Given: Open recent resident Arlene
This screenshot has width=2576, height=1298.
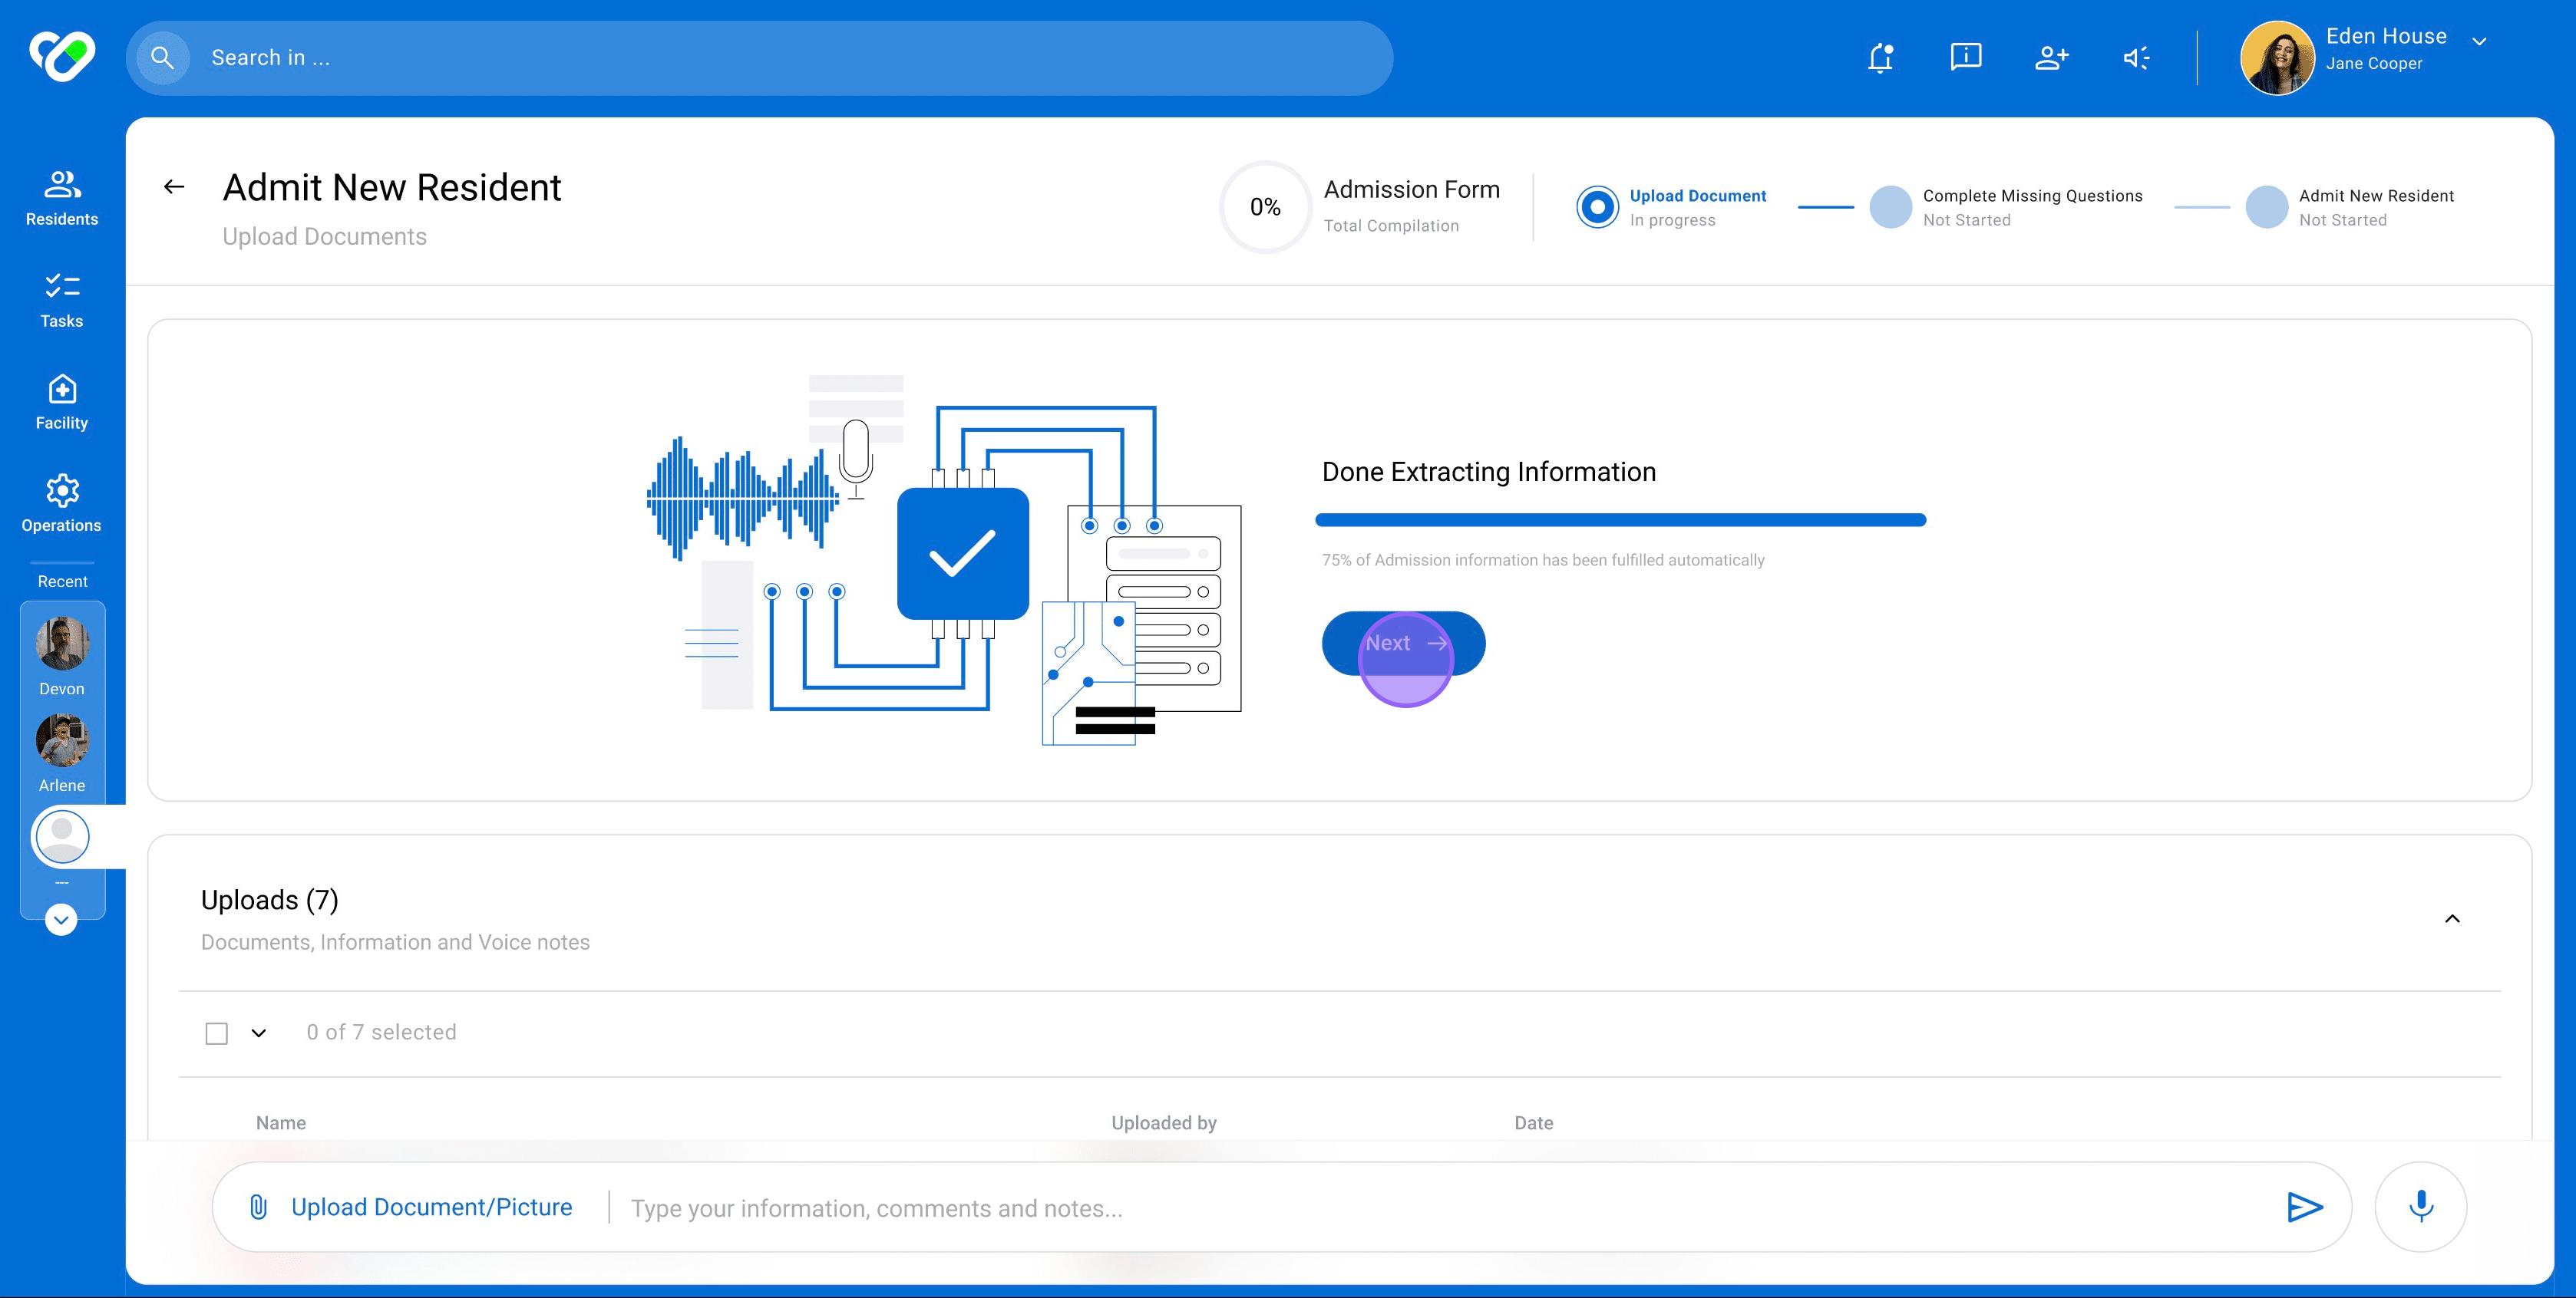Looking at the screenshot, I should (x=62, y=753).
